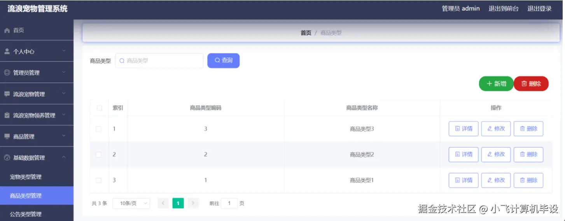
Task: Click the 商品类型3 name cell
Action: 362,129
